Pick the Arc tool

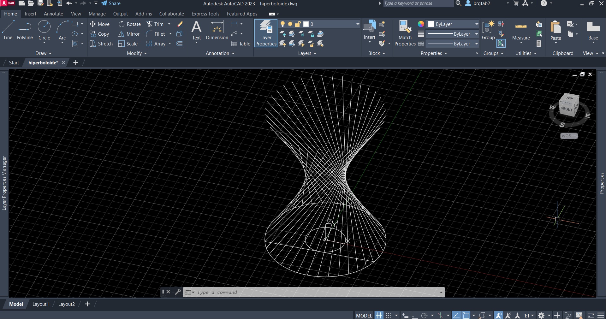[62, 30]
